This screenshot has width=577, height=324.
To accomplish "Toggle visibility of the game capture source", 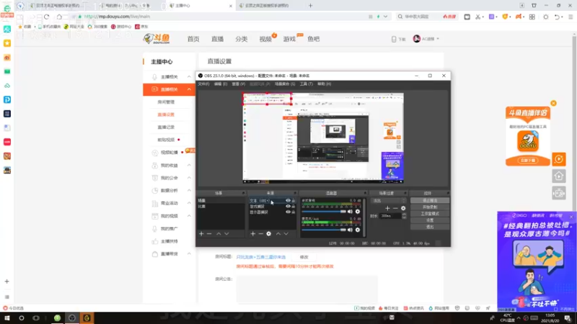I will point(288,206).
